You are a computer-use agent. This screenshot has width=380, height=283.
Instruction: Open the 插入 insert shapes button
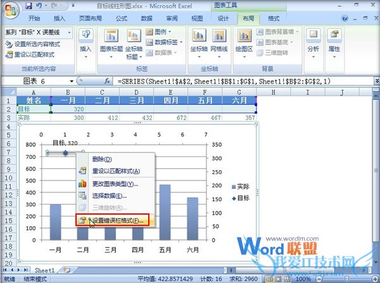85,44
